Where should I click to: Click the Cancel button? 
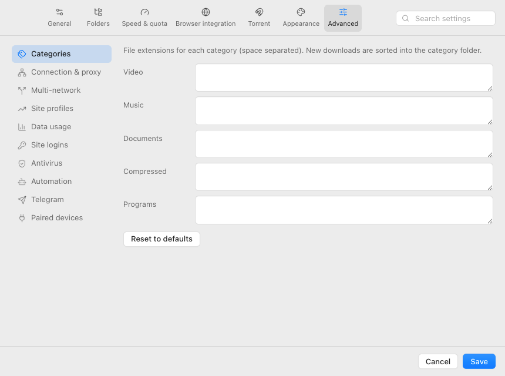438,361
